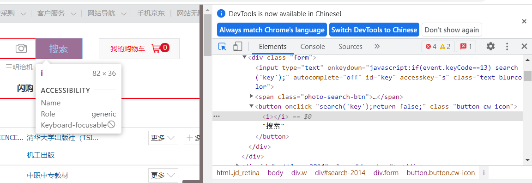The width and height of the screenshot is (532, 183).
Task: Click div#search-2014 in the breadcrumb
Action: pos(340,173)
